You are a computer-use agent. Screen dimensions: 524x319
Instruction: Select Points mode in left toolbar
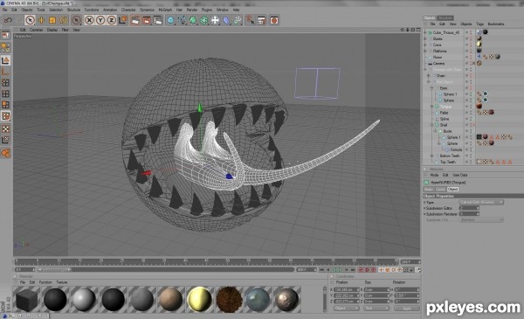(x=5, y=83)
